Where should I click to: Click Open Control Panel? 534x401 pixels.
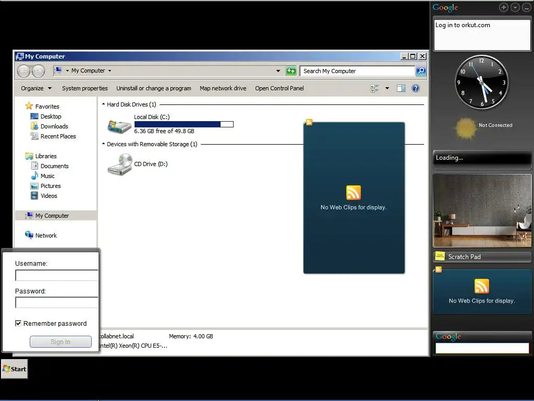pos(280,88)
